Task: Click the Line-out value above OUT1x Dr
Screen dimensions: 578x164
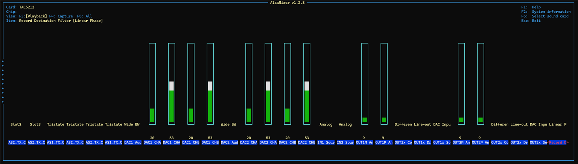Action: point(422,124)
